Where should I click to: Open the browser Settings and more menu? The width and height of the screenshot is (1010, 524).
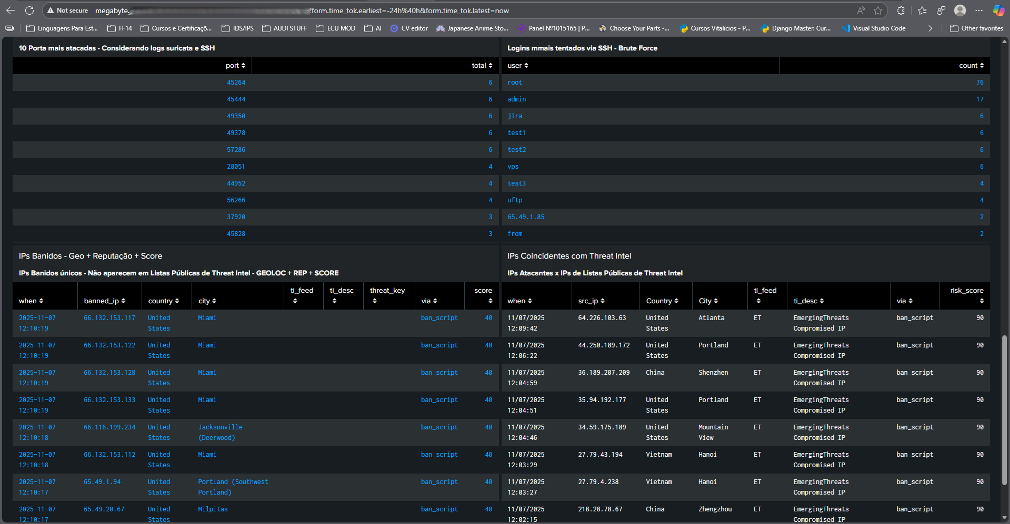[x=979, y=11]
